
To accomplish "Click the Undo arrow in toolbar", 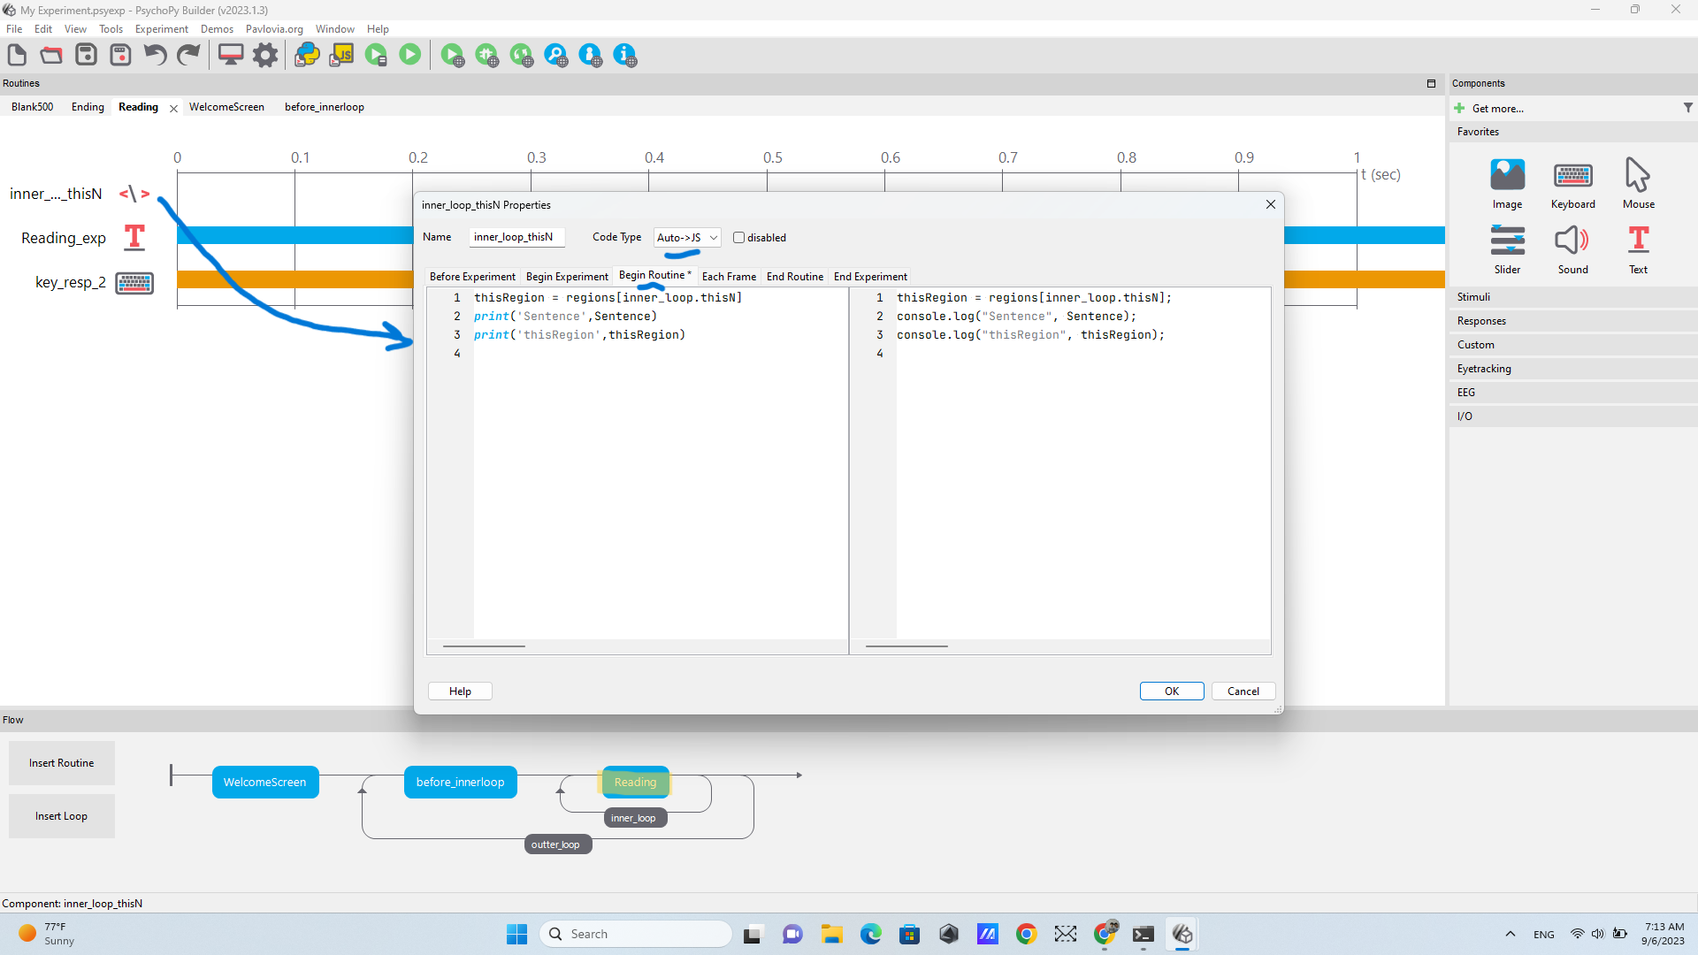I will pos(155,55).
